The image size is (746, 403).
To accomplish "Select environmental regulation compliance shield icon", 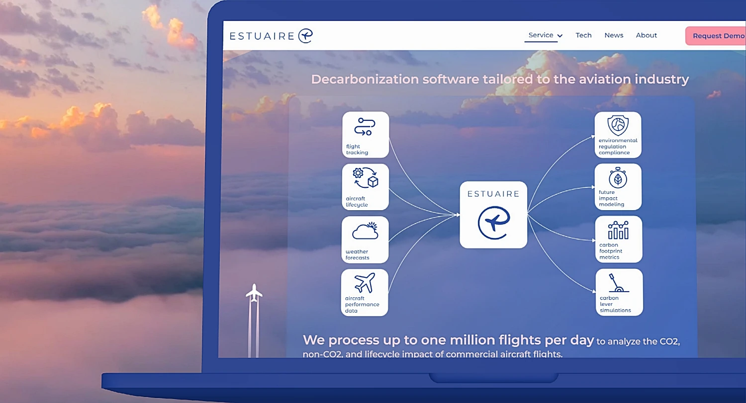I will 618,125.
